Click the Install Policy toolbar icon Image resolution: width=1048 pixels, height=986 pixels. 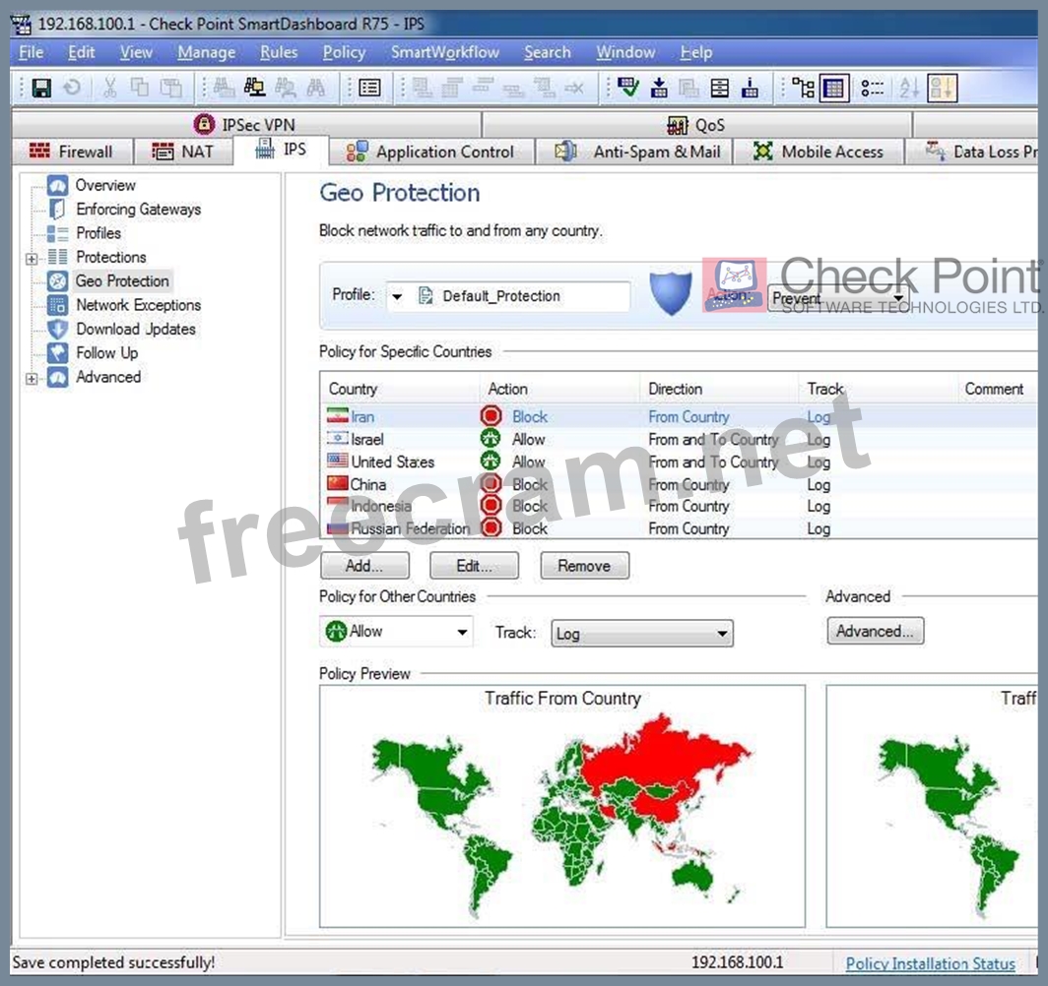(659, 88)
